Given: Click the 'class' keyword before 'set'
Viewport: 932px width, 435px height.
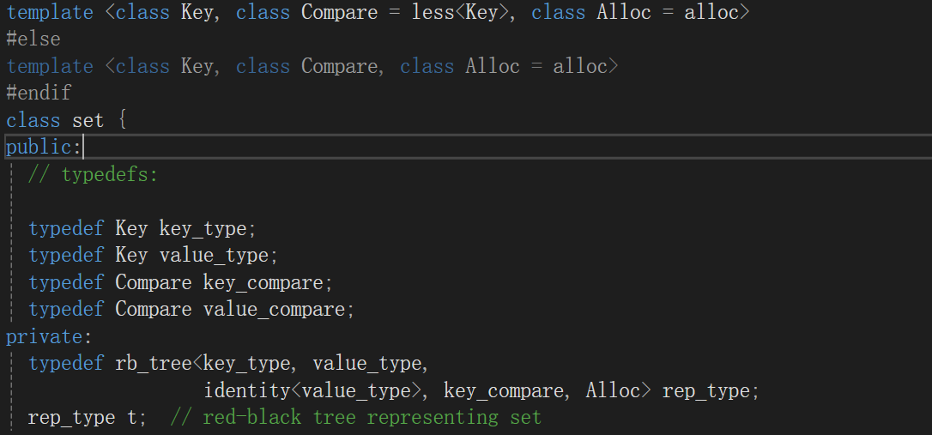Looking at the screenshot, I should click(33, 120).
